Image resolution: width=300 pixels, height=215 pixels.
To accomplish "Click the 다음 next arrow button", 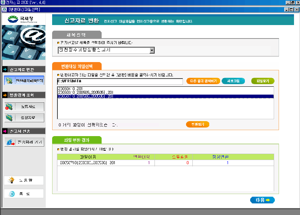I will (x=262, y=200).
